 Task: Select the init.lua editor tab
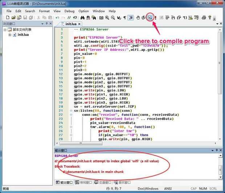(x=71, y=24)
